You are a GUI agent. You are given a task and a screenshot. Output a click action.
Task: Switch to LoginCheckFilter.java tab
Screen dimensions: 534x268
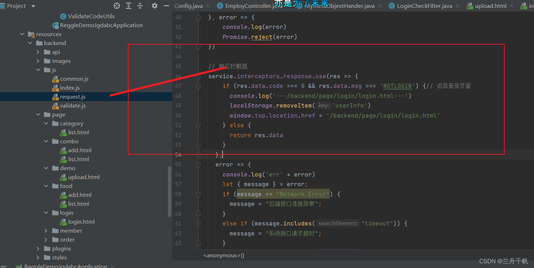[420, 6]
